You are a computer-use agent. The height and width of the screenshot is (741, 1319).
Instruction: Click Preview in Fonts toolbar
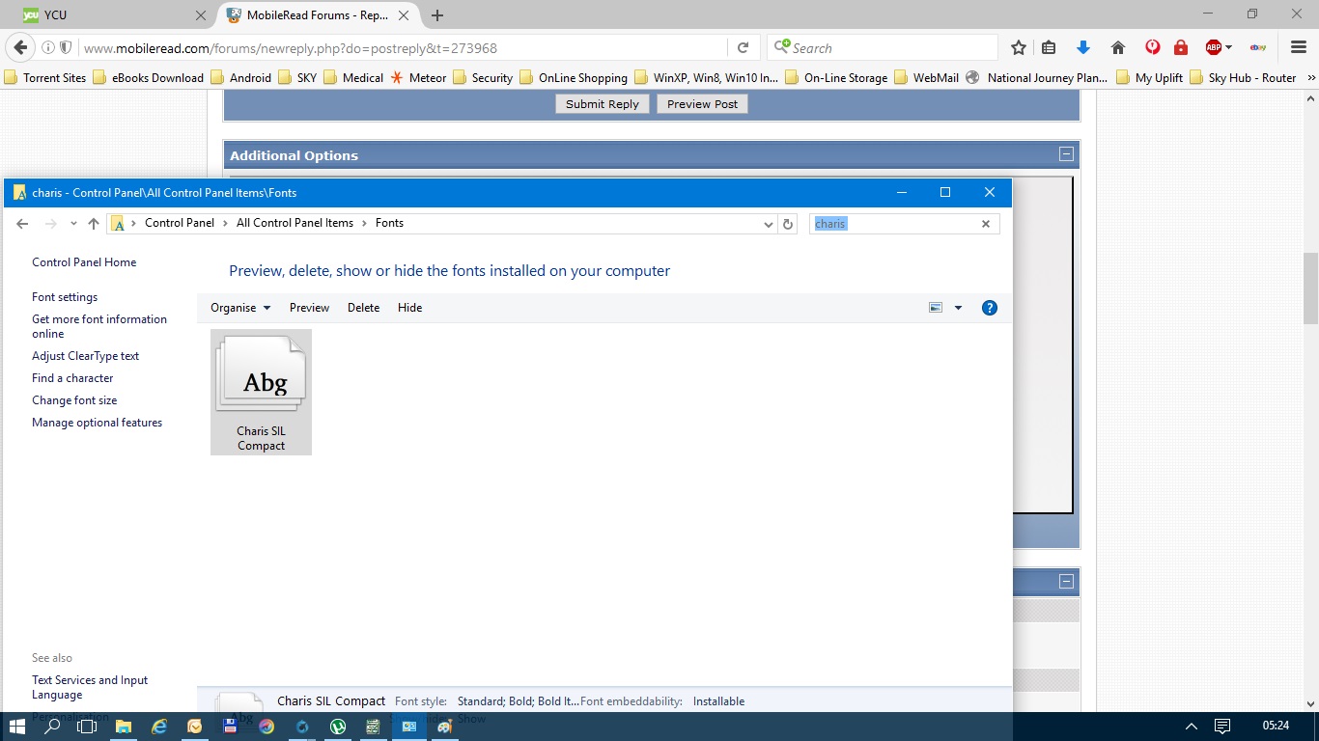click(x=309, y=308)
